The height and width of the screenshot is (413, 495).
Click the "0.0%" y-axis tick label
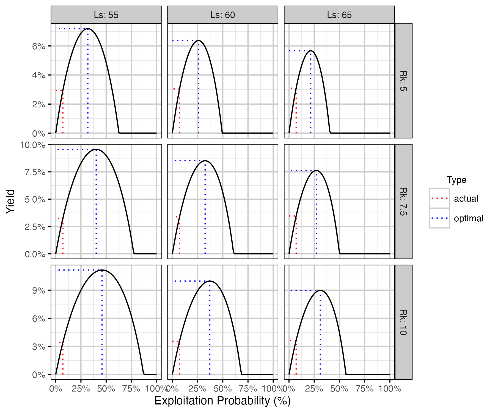(35, 254)
